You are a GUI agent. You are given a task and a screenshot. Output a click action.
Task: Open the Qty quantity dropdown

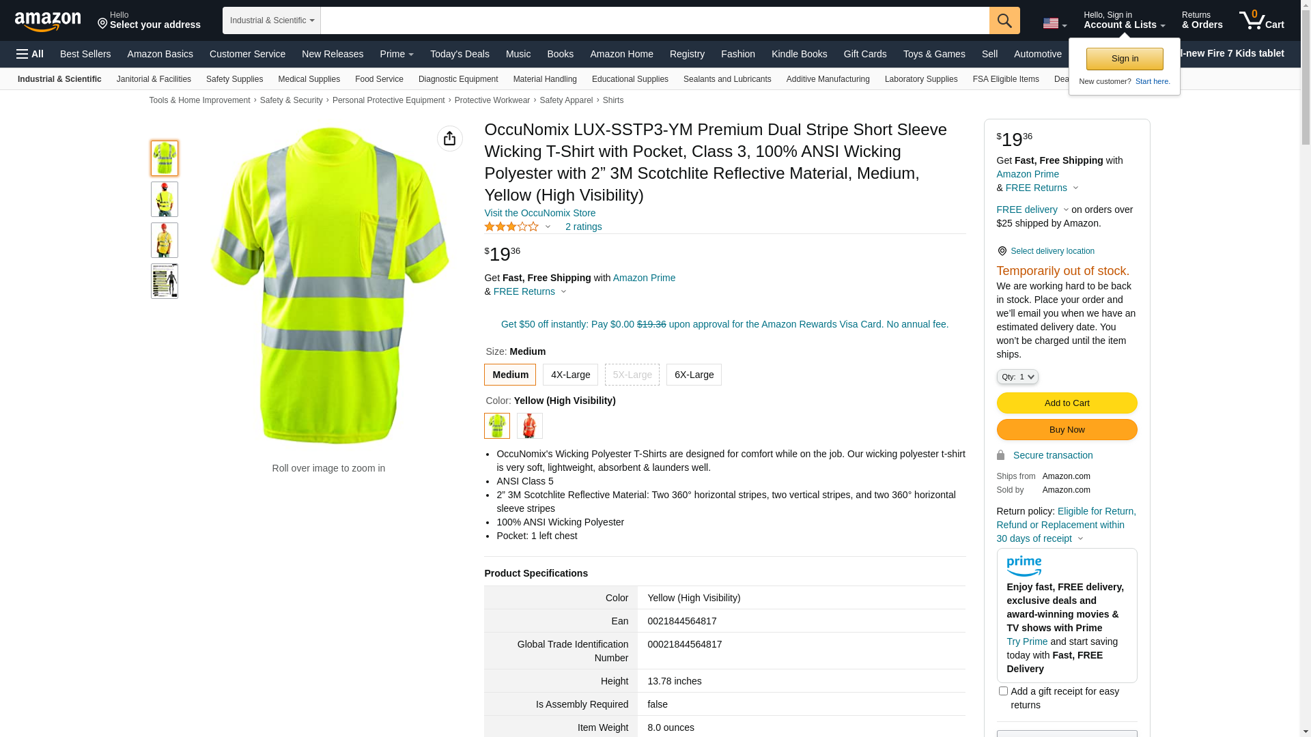point(1017,377)
